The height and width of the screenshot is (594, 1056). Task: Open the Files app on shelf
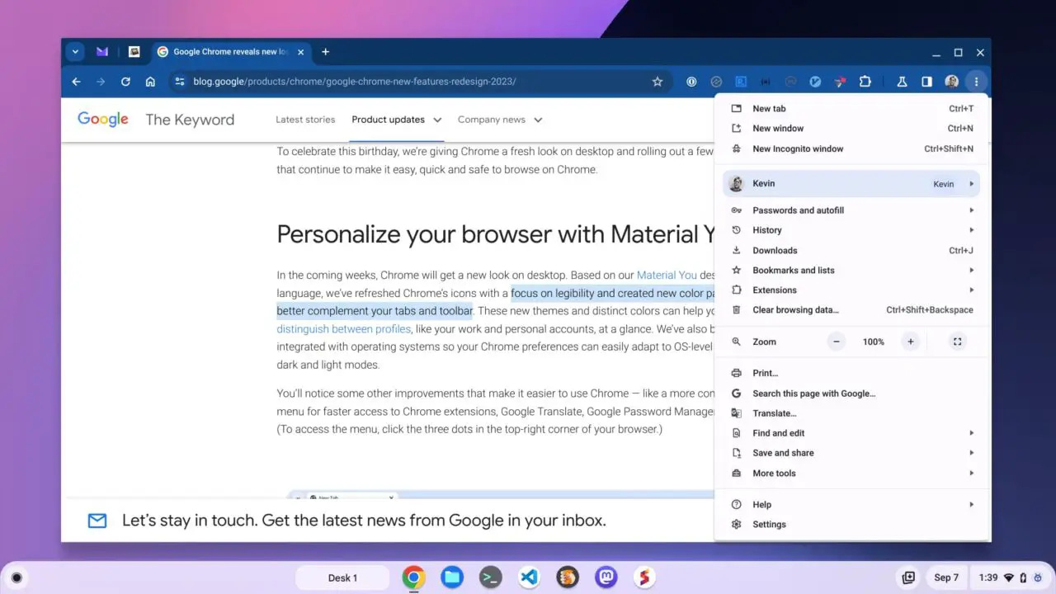coord(452,577)
